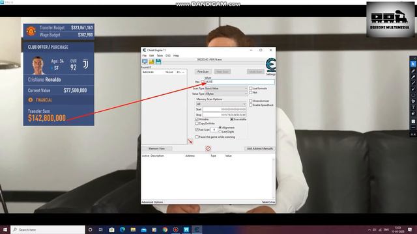417x234 pixels.
Task: Toggle the CopyOnWrite checkbox
Action: tap(197, 123)
